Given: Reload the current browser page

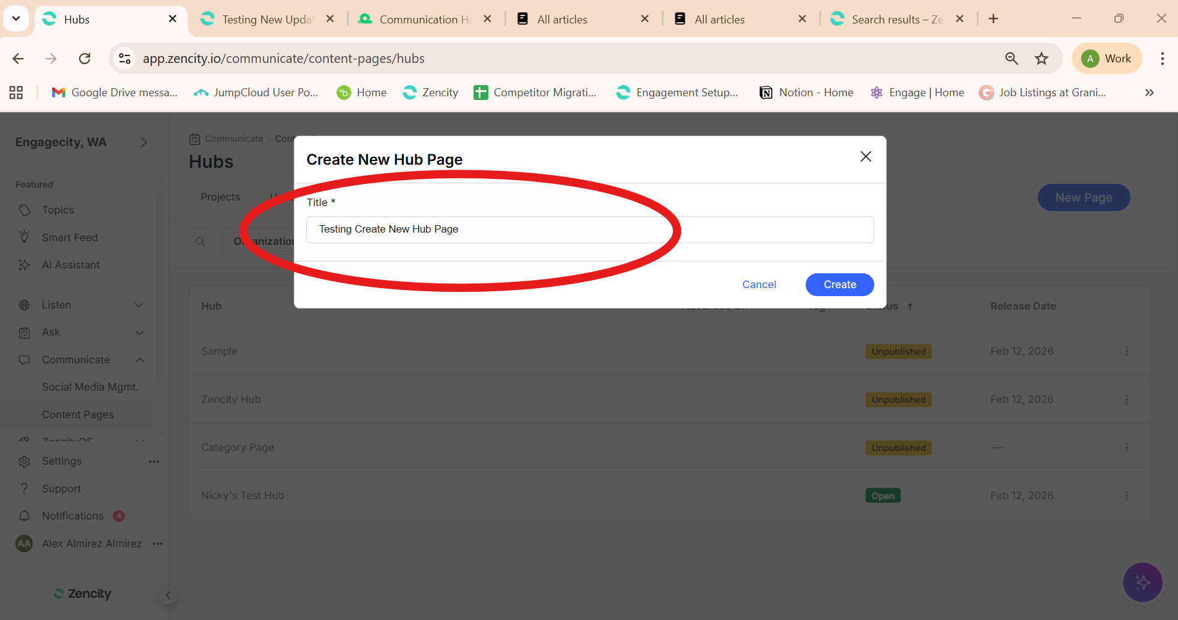Looking at the screenshot, I should click(85, 59).
